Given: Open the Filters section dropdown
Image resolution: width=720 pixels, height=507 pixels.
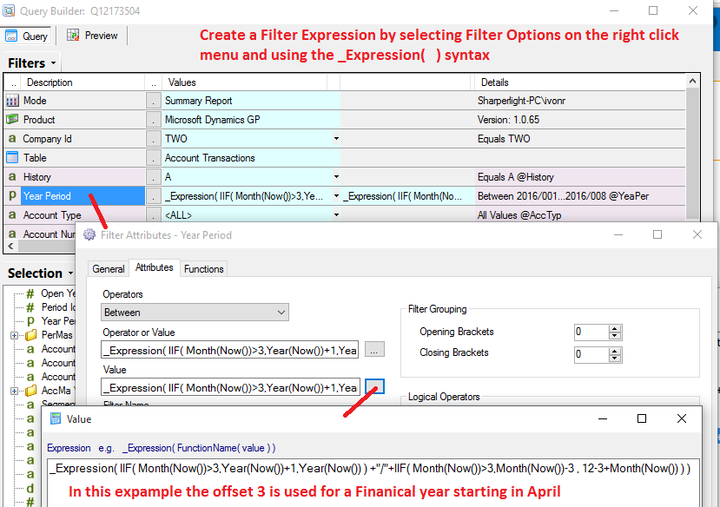Looking at the screenshot, I should tap(53, 63).
